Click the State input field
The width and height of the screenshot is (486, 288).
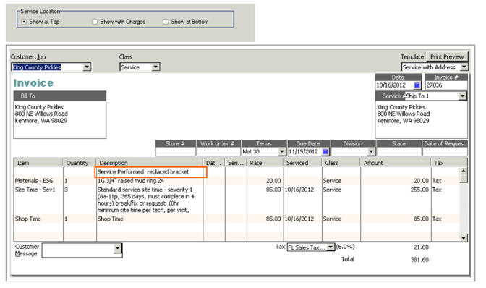click(399, 151)
